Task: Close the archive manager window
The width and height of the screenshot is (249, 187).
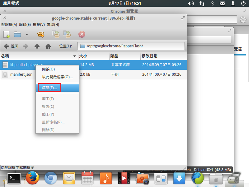Action: click(5, 18)
